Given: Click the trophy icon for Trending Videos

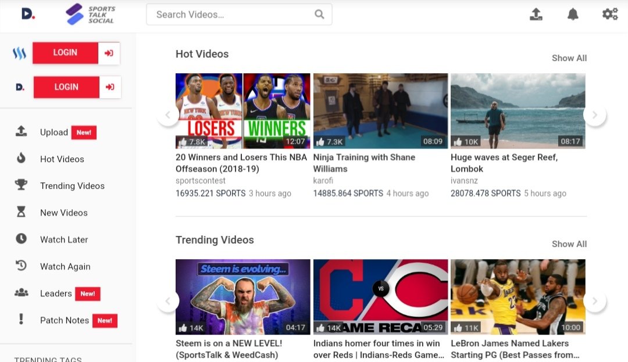Looking at the screenshot, I should [x=22, y=185].
